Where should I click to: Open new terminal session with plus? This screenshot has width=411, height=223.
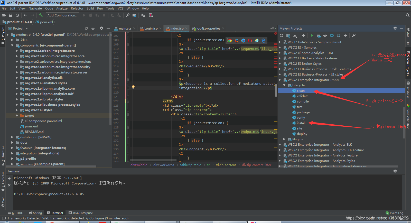(9, 178)
